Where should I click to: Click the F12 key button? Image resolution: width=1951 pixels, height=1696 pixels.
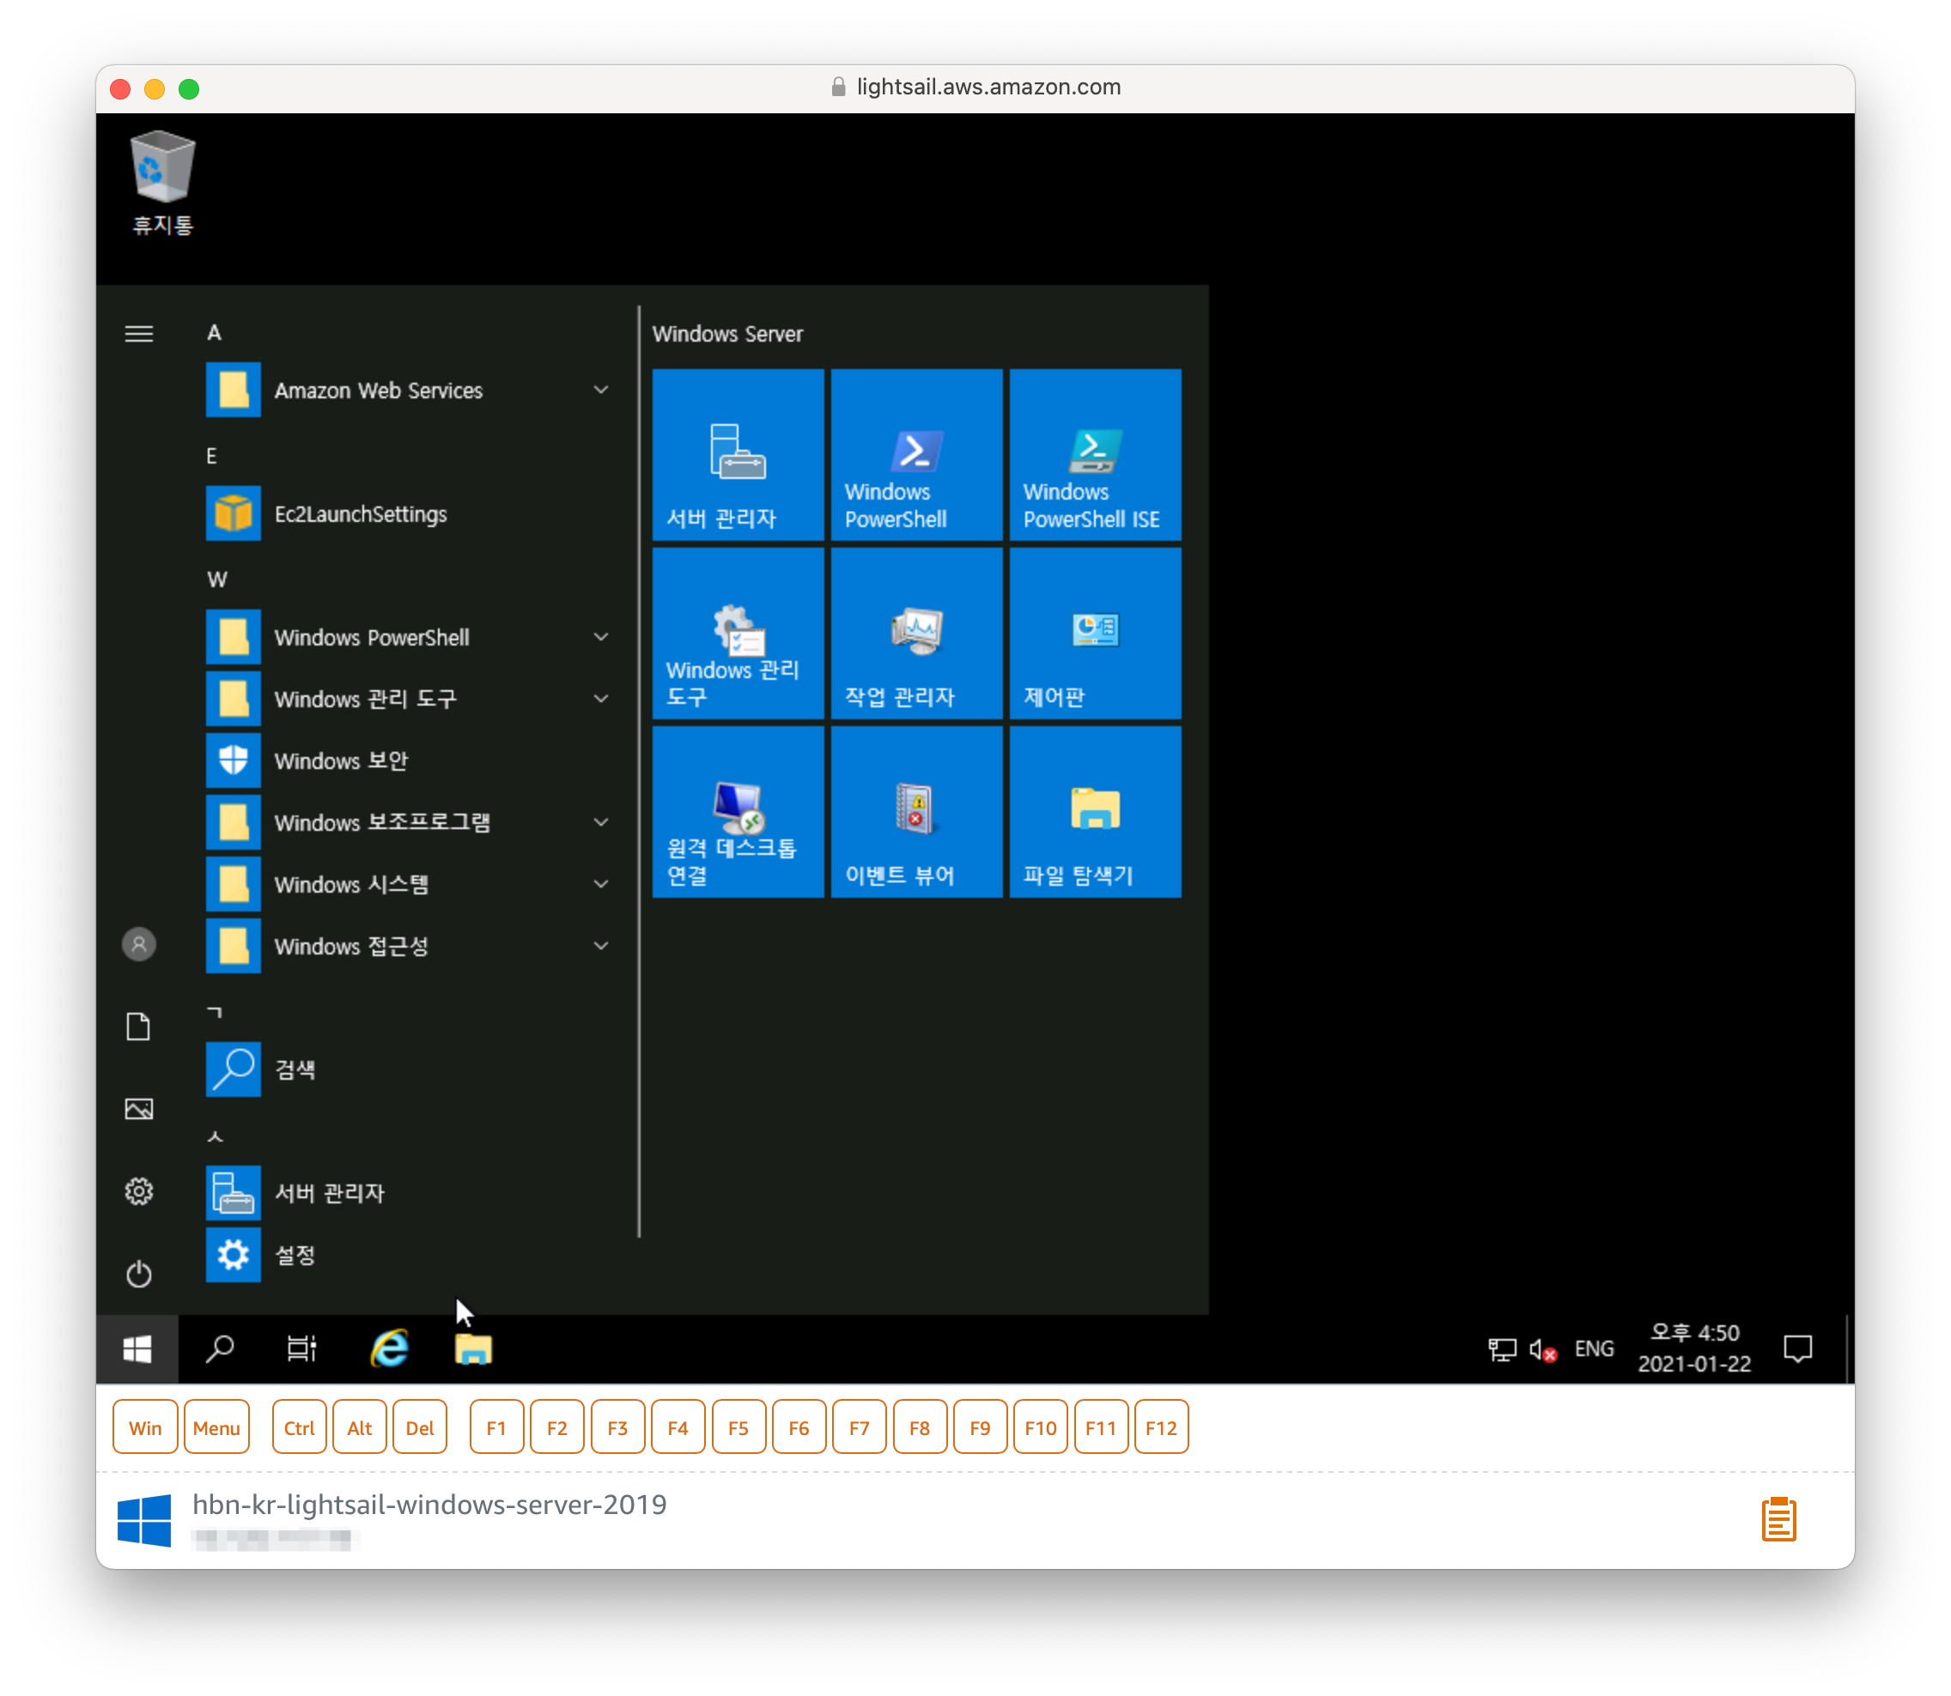[1162, 1427]
